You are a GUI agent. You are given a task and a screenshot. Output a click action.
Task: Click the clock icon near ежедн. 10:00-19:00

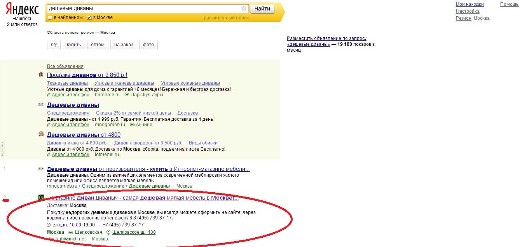pyautogui.click(x=49, y=225)
